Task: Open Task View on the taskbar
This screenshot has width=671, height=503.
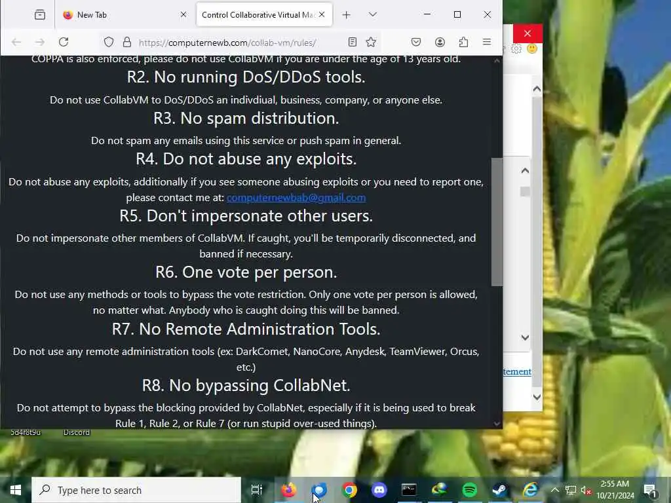Action: [x=257, y=490]
